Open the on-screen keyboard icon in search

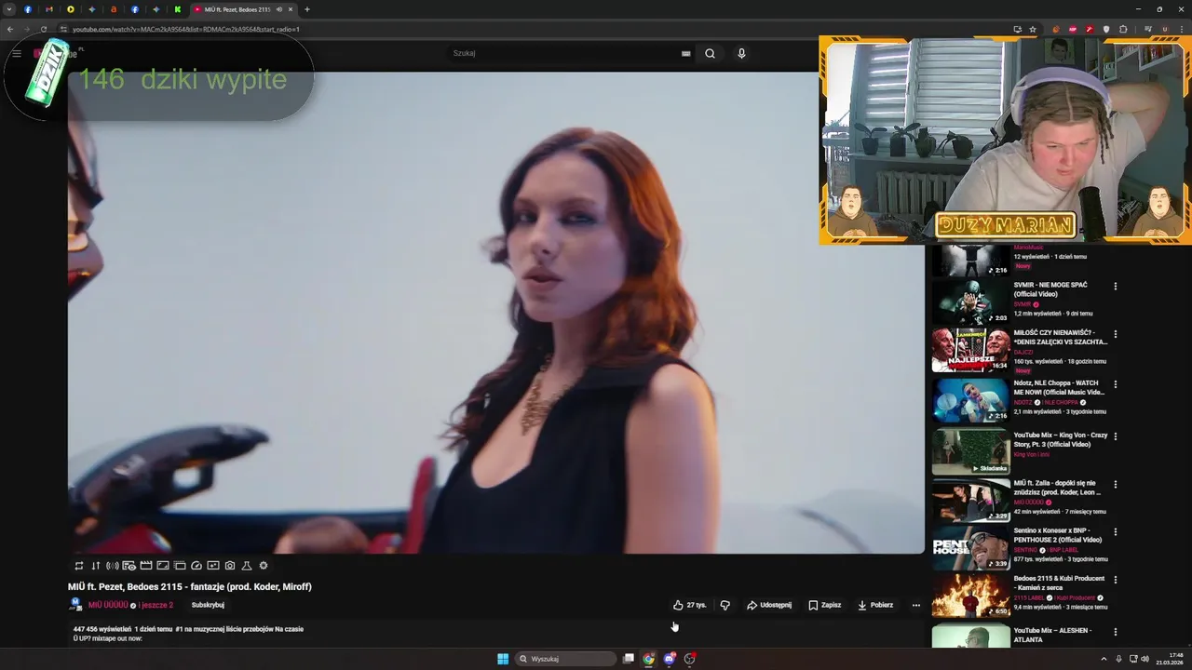pyautogui.click(x=686, y=53)
